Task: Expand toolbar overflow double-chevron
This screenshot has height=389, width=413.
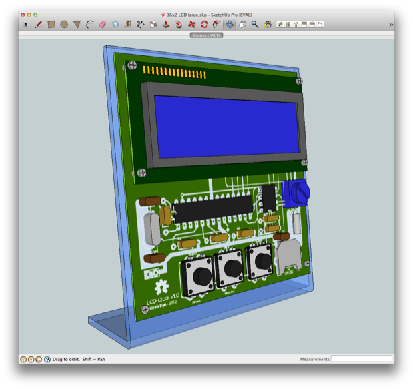Action: coord(391,25)
